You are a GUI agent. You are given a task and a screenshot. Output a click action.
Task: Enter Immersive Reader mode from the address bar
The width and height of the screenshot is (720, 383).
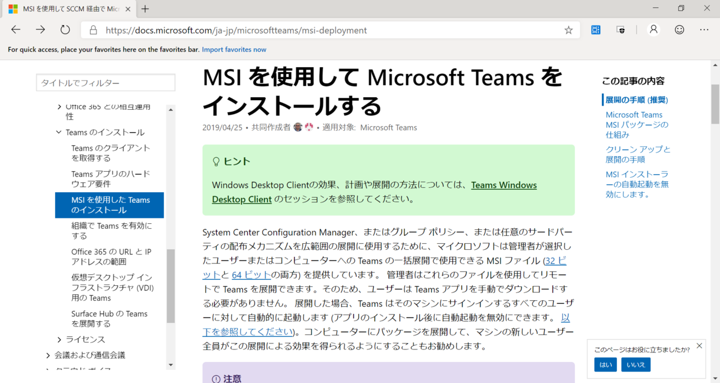tap(595, 29)
